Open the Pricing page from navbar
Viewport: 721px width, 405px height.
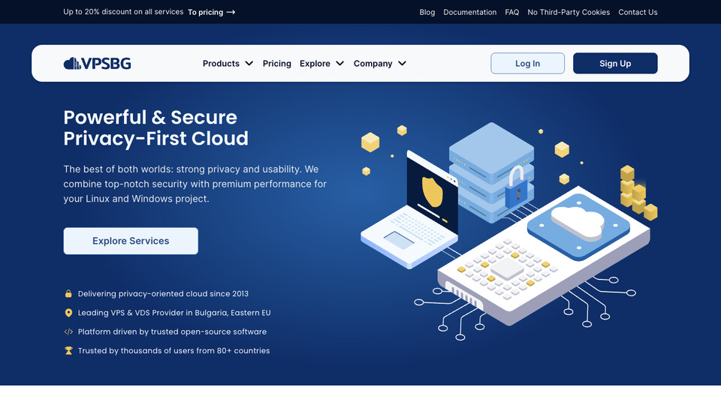[x=276, y=64]
